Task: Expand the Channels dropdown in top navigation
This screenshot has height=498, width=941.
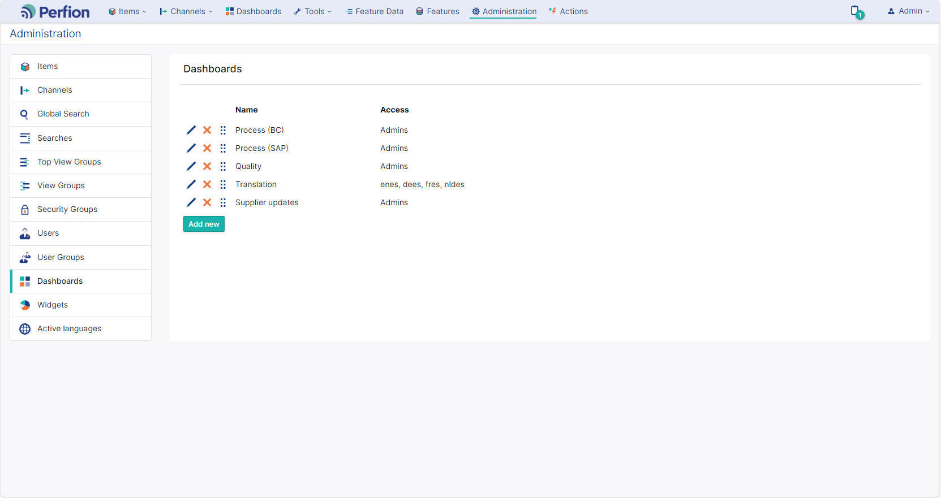Action: (x=186, y=11)
